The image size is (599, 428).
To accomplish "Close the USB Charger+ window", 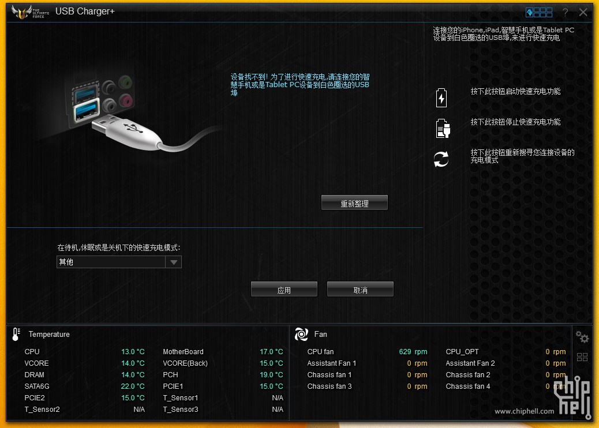I will (x=583, y=12).
